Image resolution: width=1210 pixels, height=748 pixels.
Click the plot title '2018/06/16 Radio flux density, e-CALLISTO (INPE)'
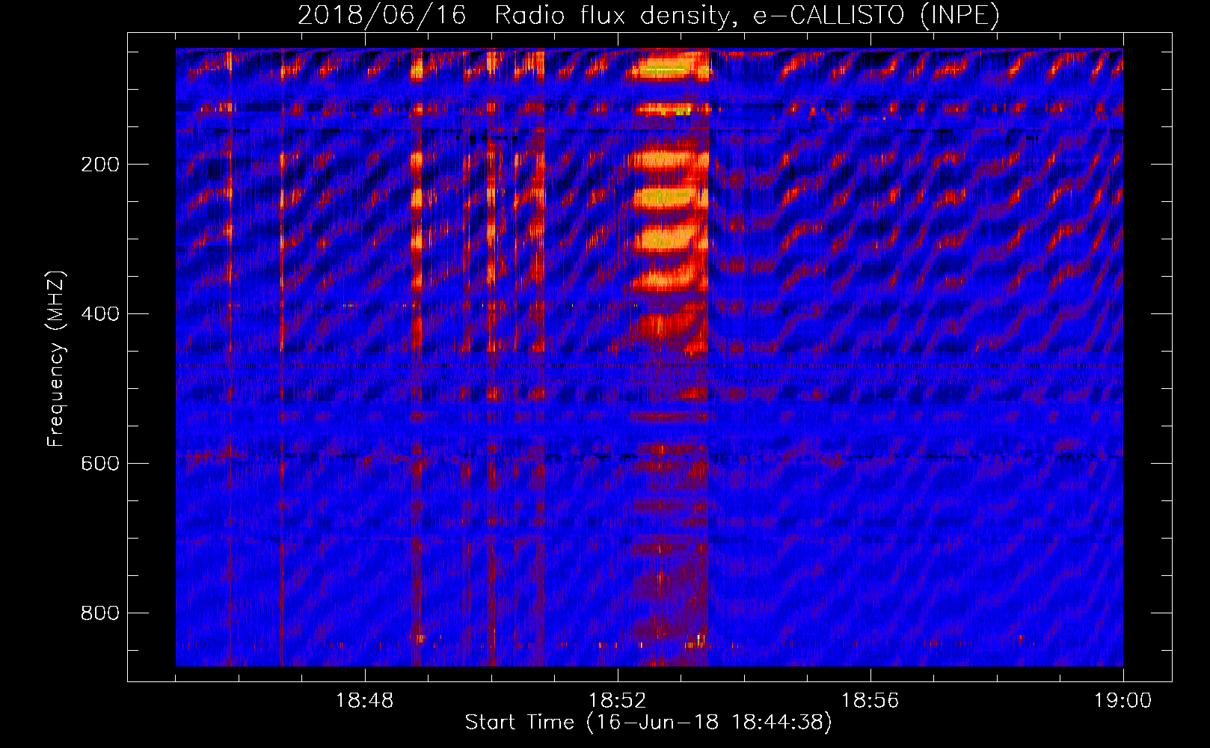(x=648, y=16)
